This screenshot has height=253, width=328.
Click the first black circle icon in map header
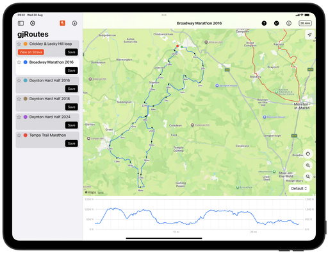point(264,23)
